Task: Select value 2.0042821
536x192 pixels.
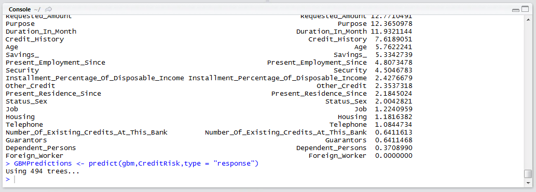Action: pyautogui.click(x=393, y=101)
